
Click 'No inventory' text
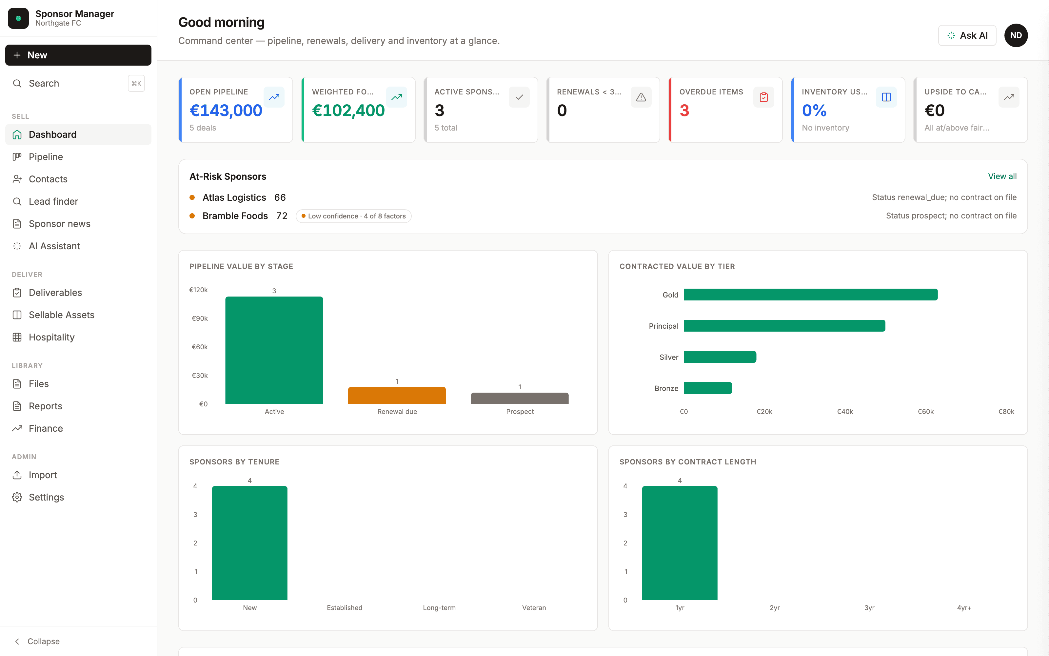(x=825, y=128)
